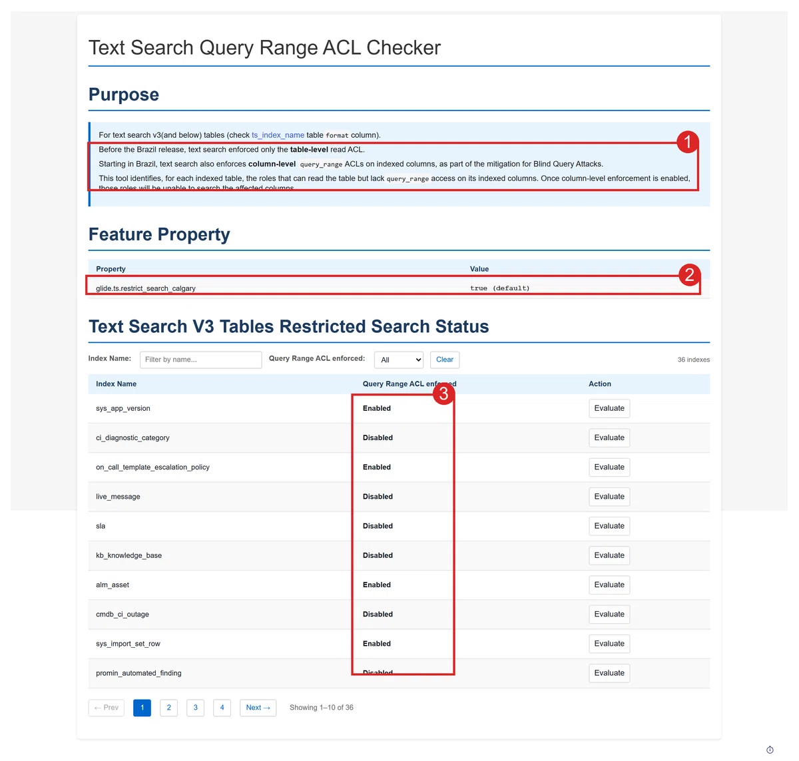Click the Enabled status for alm_asset
The image size is (799, 761).
click(x=377, y=585)
